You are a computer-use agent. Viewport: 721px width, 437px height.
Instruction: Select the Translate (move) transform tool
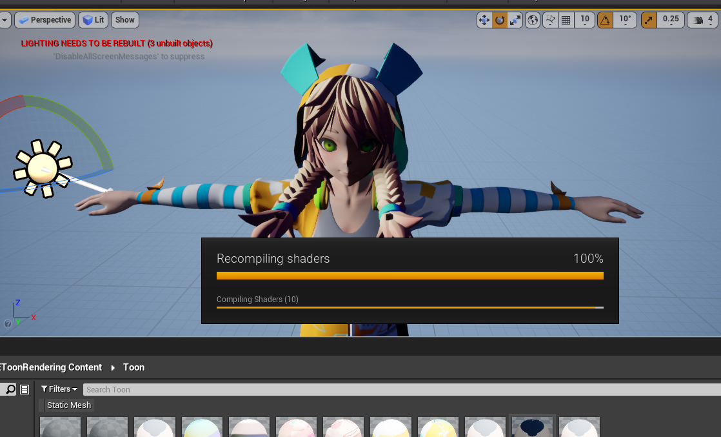pyautogui.click(x=484, y=20)
